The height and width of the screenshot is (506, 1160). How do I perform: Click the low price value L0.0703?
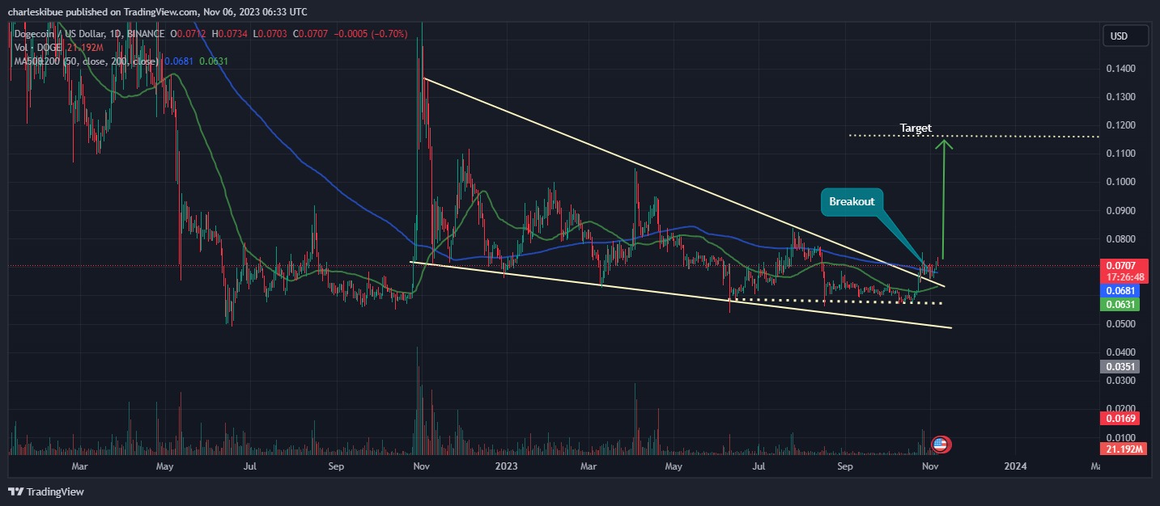(x=272, y=34)
